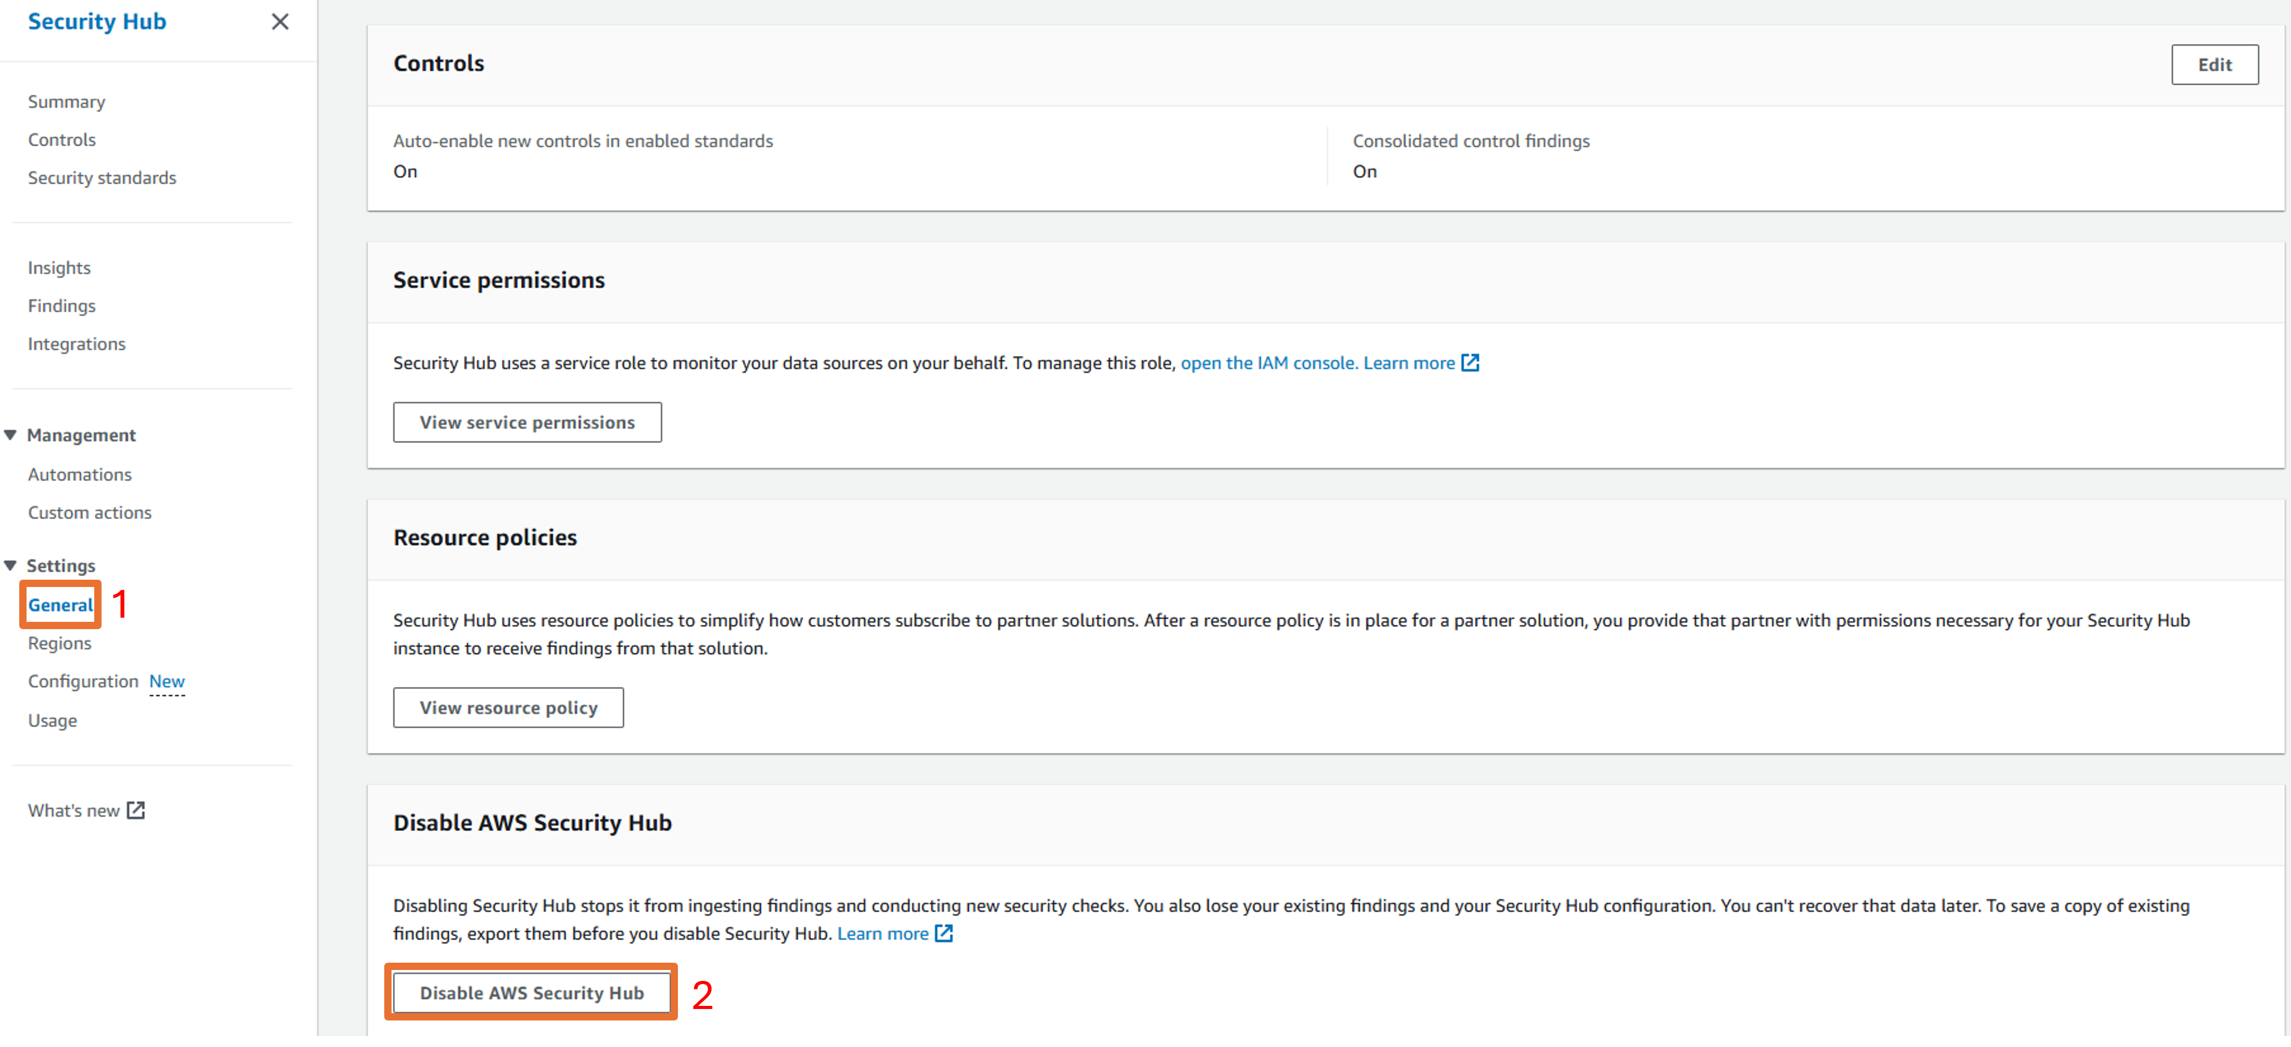
Task: Open Learn more about disabling Security Hub
Action: tap(882, 933)
